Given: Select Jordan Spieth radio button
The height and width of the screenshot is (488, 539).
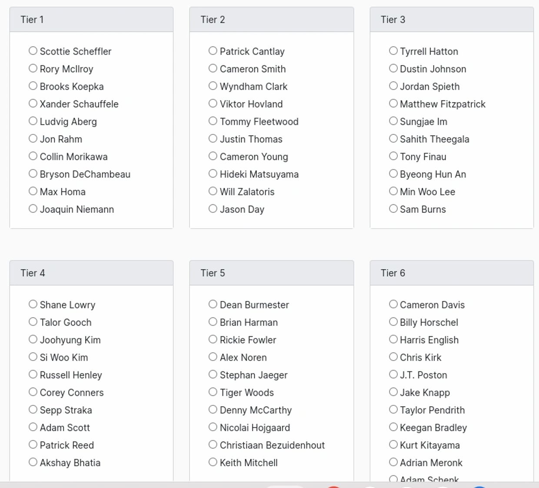Looking at the screenshot, I should [x=393, y=86].
